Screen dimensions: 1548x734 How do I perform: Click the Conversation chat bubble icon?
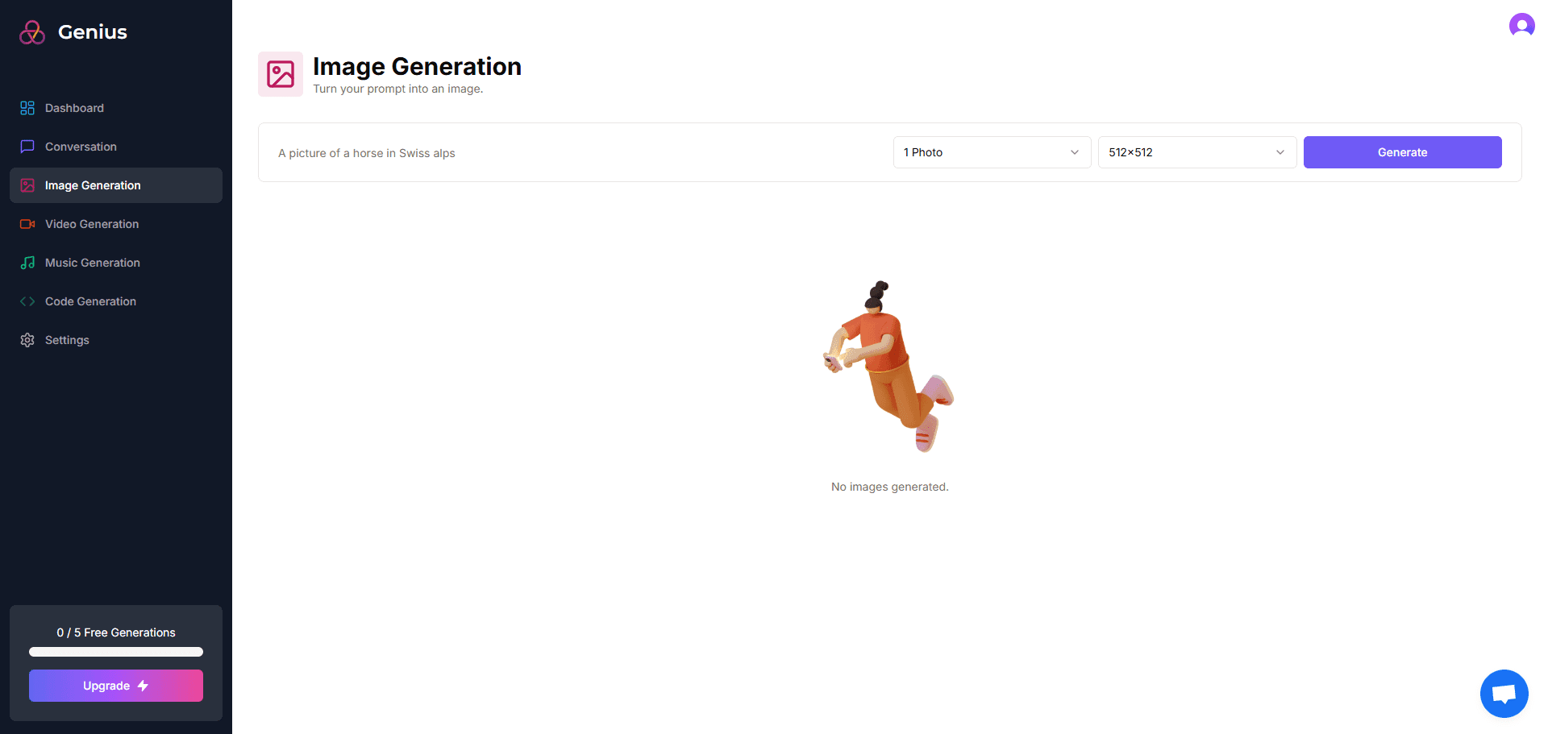27,147
